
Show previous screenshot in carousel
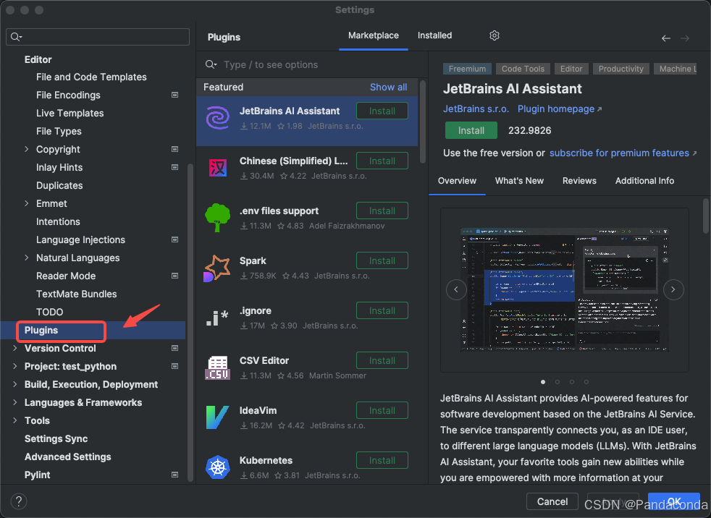point(456,289)
